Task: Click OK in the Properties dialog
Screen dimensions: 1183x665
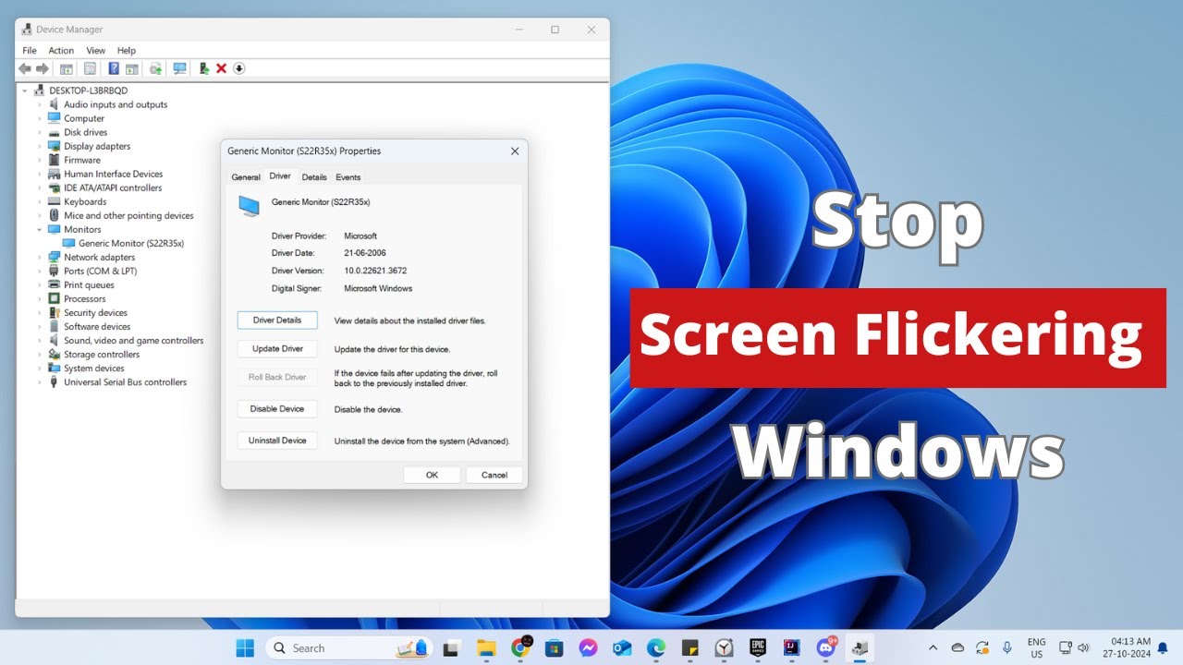Action: pos(432,475)
